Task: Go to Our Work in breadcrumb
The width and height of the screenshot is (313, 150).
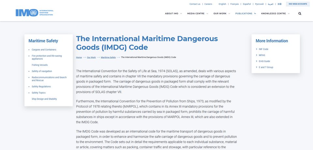Action: (91, 57)
